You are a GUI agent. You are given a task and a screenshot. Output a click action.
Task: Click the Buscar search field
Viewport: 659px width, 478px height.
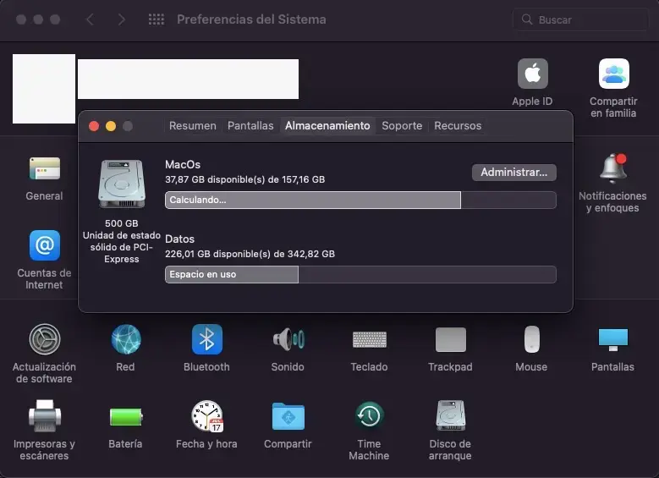point(580,19)
